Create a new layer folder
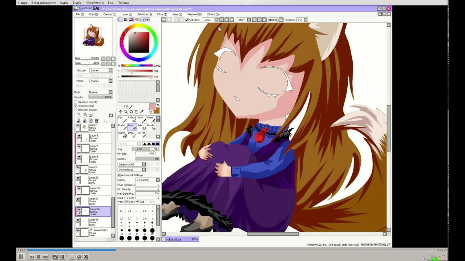This screenshot has height=261, width=465. (91, 115)
